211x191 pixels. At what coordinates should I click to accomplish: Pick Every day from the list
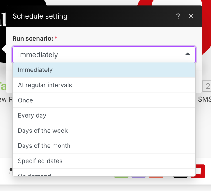[x=104, y=116]
